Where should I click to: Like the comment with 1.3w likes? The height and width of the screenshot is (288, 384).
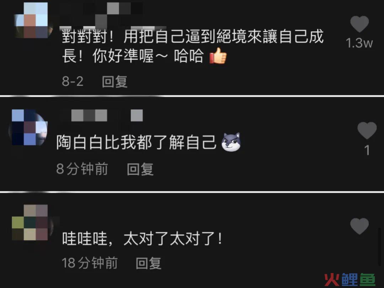click(359, 24)
